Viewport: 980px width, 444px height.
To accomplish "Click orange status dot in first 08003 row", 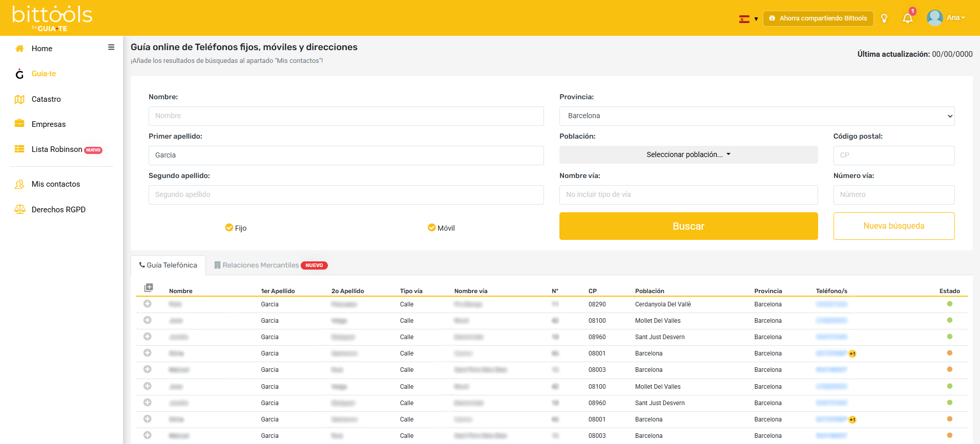I will [950, 369].
